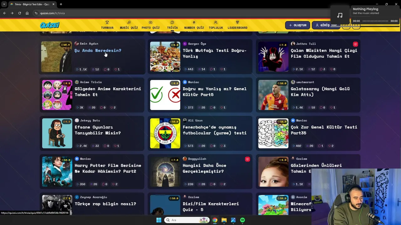Click the Oluştur create button

click(298, 25)
